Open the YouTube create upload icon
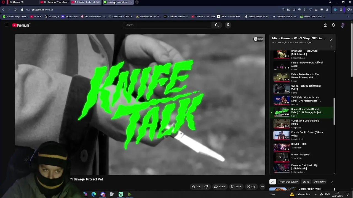Viewport: 353px width, 198px height. [x=325, y=25]
